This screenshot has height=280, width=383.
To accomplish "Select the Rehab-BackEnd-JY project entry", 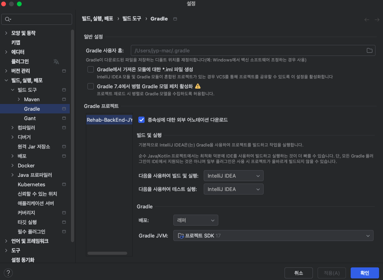I will pyautogui.click(x=110, y=120).
